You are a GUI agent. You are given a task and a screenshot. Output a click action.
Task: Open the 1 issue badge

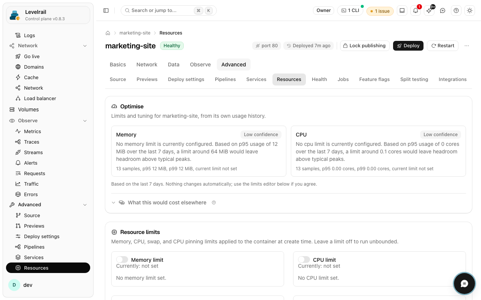380,11
